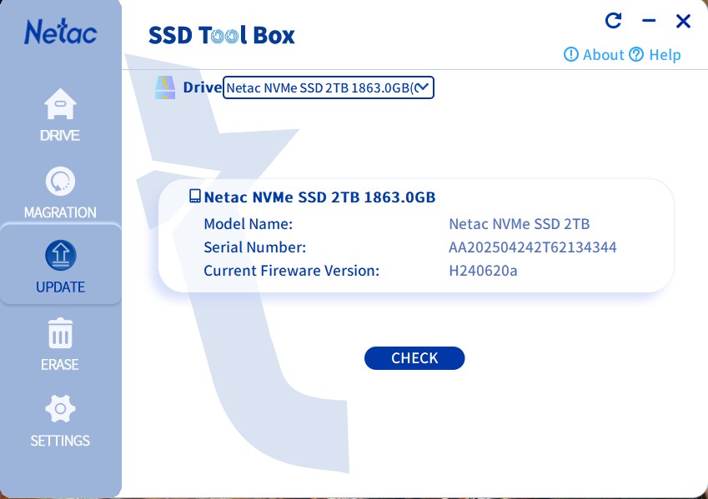Click the CHECK button
The image size is (708, 499).
coord(414,357)
